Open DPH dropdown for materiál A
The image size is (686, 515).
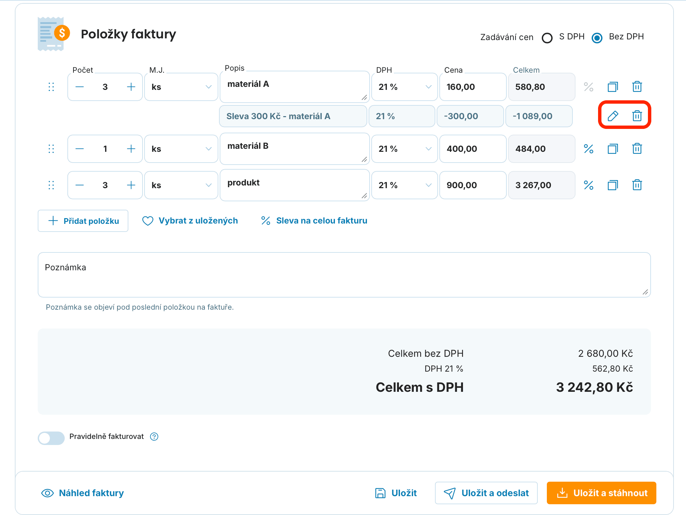(404, 87)
